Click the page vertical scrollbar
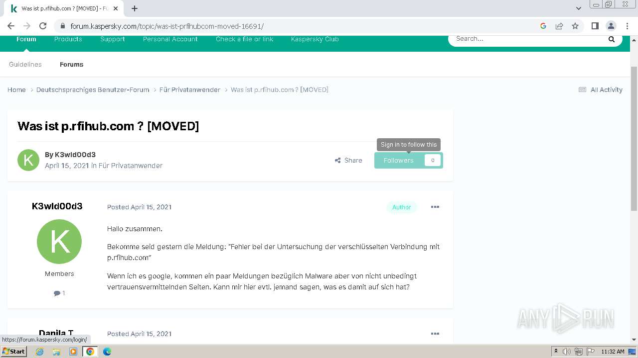This screenshot has height=358, width=638. 634,139
